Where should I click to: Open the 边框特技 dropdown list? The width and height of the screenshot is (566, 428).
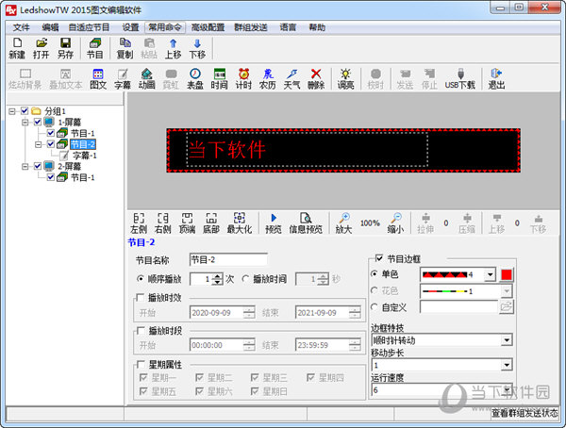point(507,339)
